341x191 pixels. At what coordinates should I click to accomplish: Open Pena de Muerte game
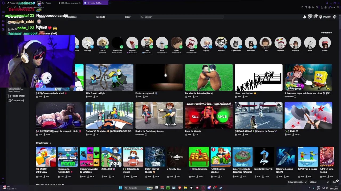pos(209,115)
